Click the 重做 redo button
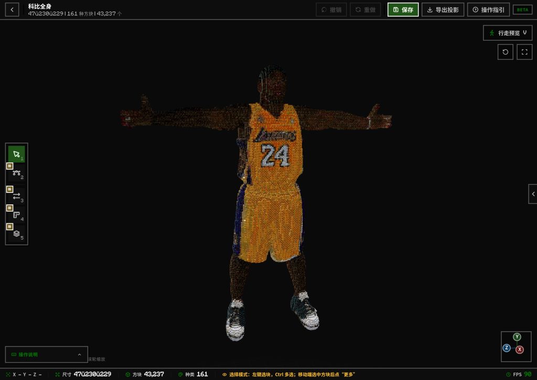This screenshot has width=537, height=380. pyautogui.click(x=366, y=9)
